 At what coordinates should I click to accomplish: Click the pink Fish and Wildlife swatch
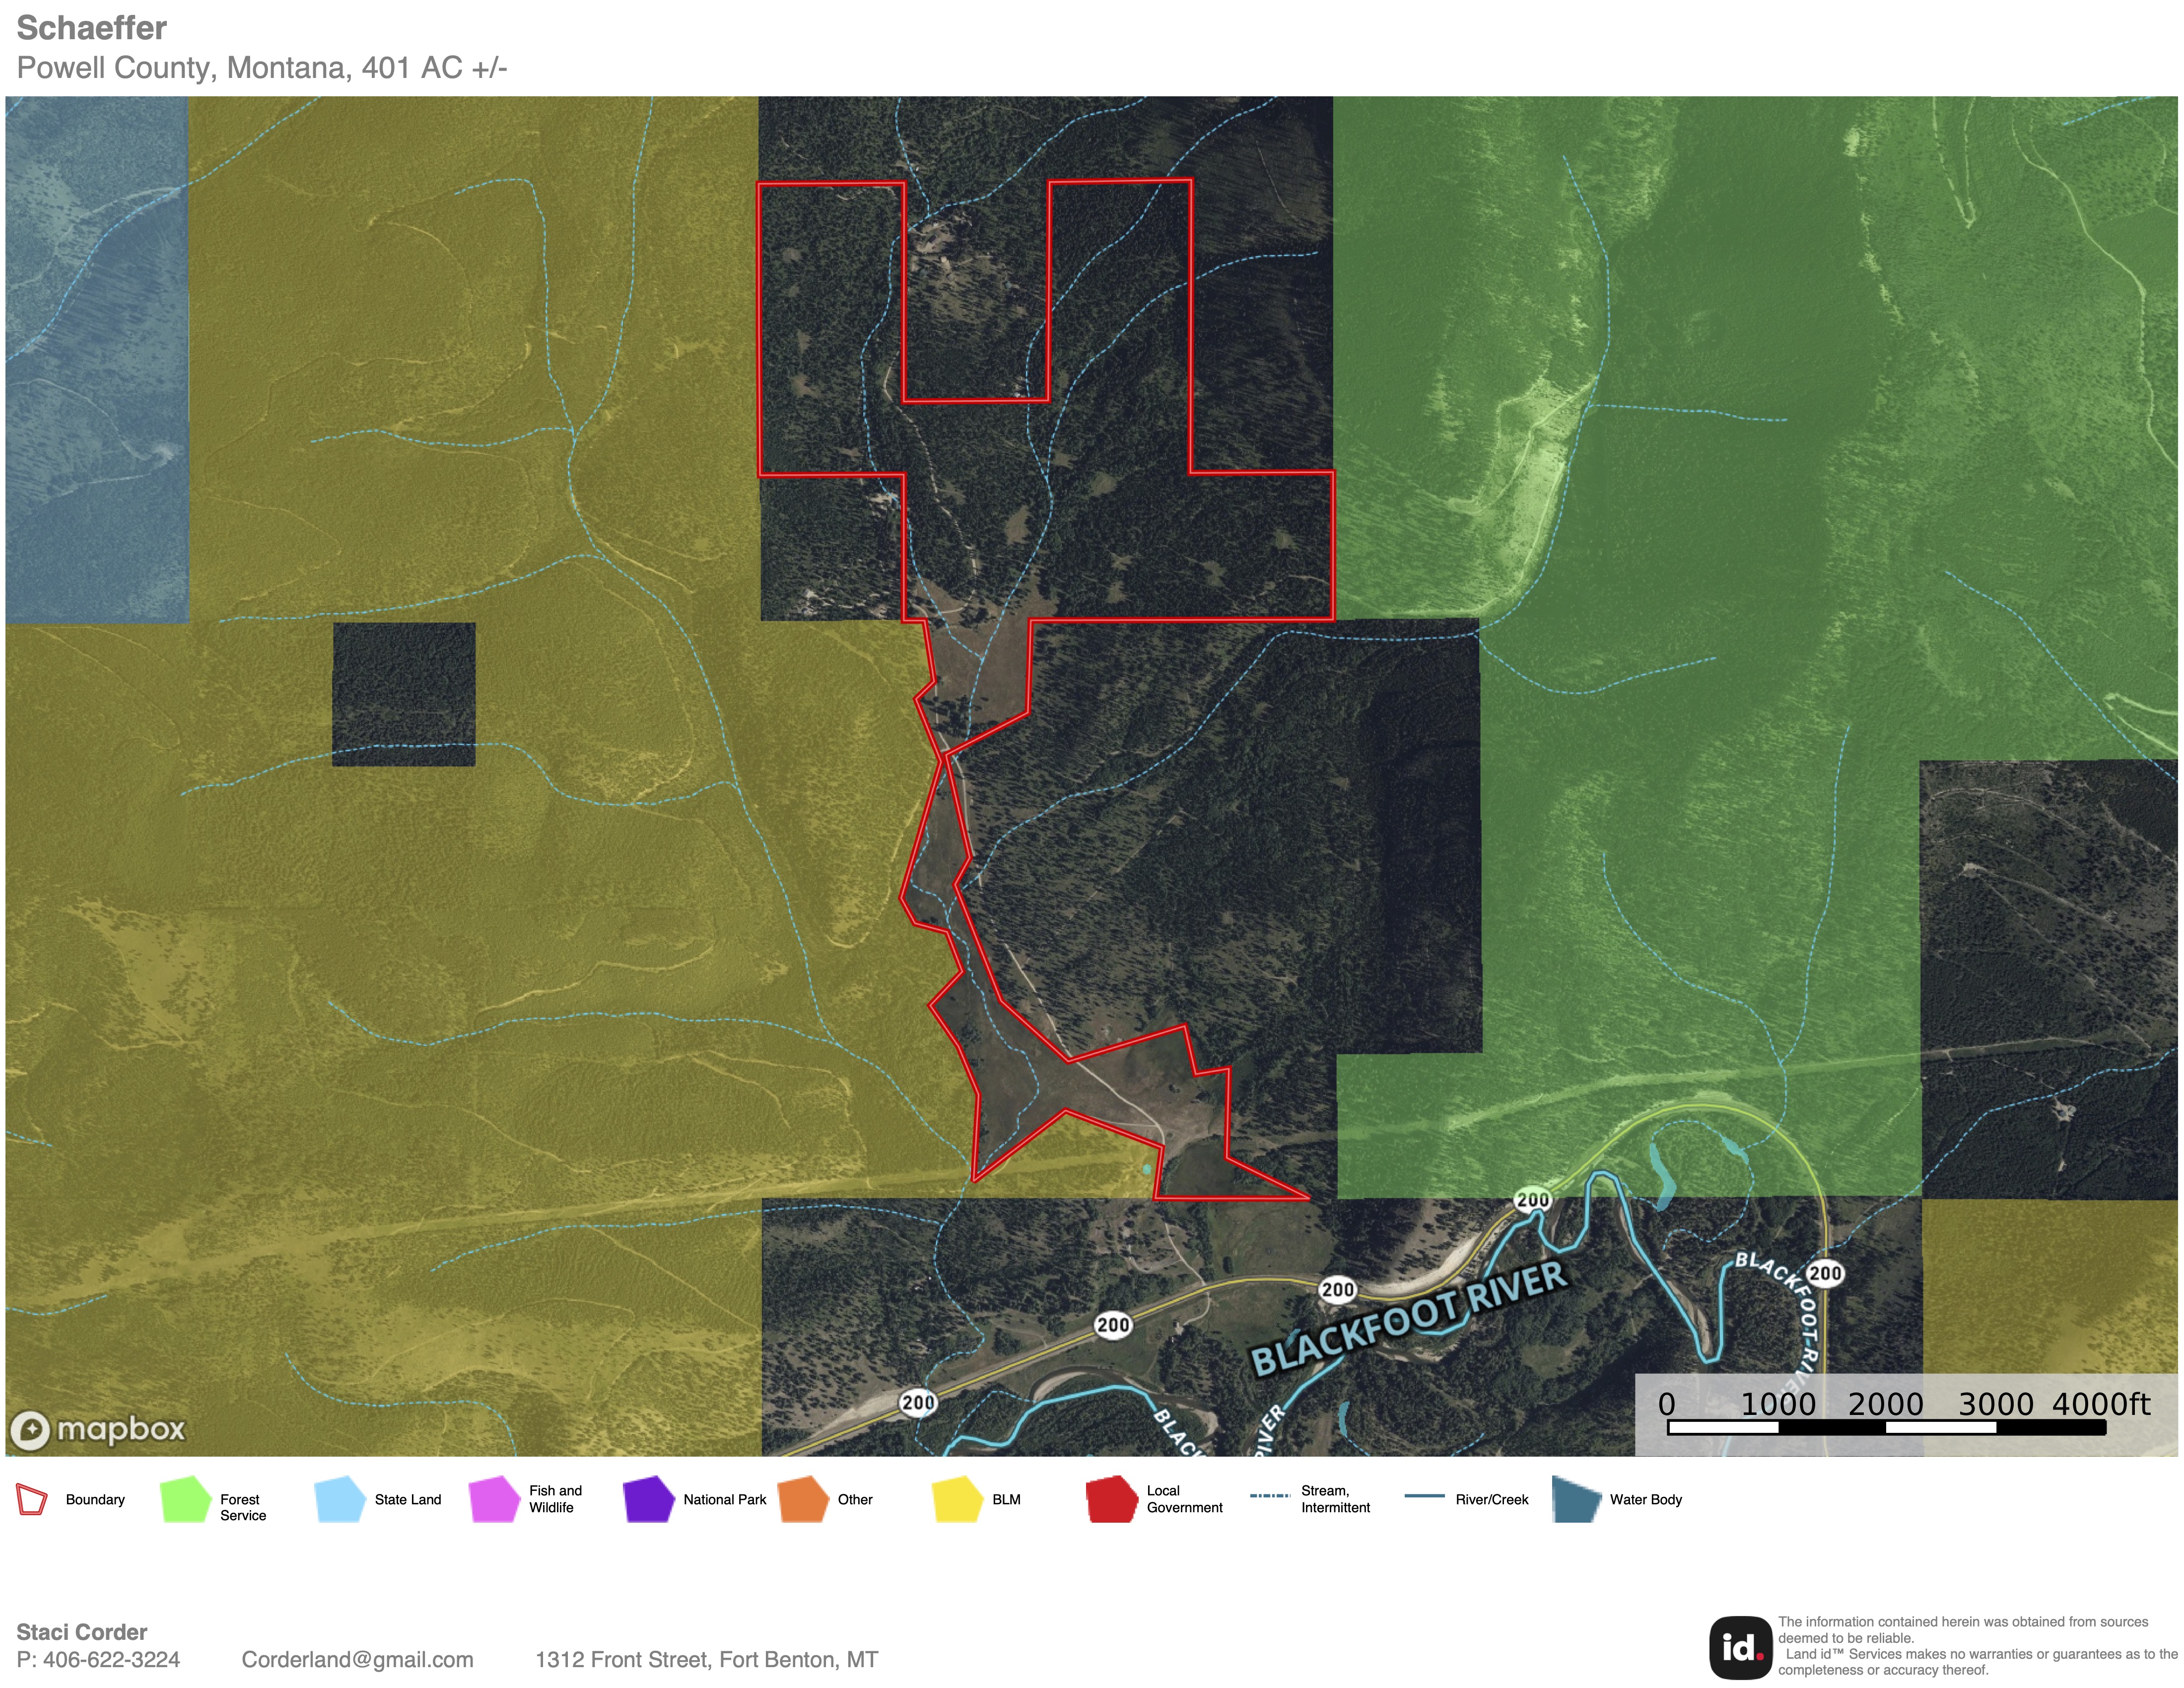[x=494, y=1500]
